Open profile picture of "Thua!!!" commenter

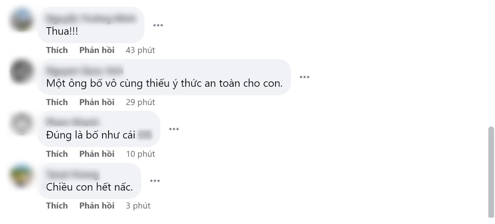point(22,20)
